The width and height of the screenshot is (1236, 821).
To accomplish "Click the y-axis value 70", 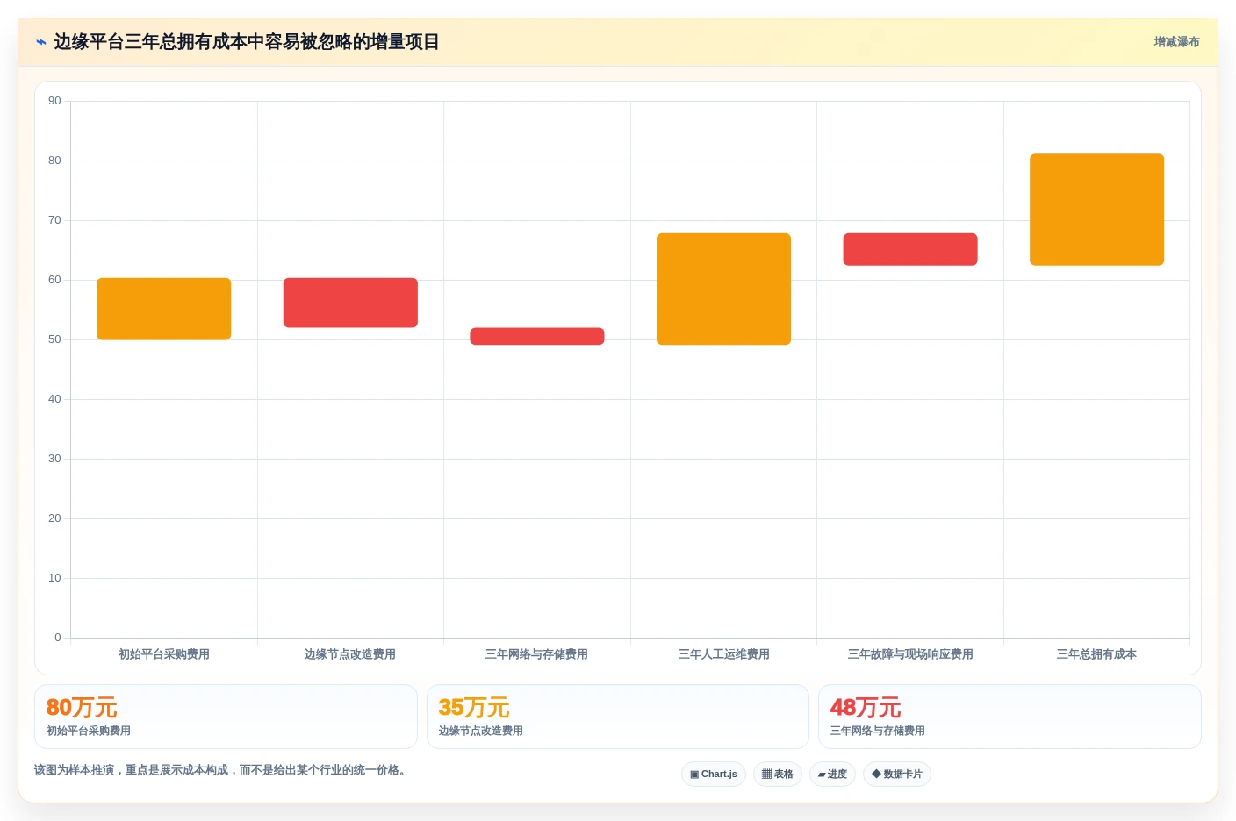I will 54,220.
